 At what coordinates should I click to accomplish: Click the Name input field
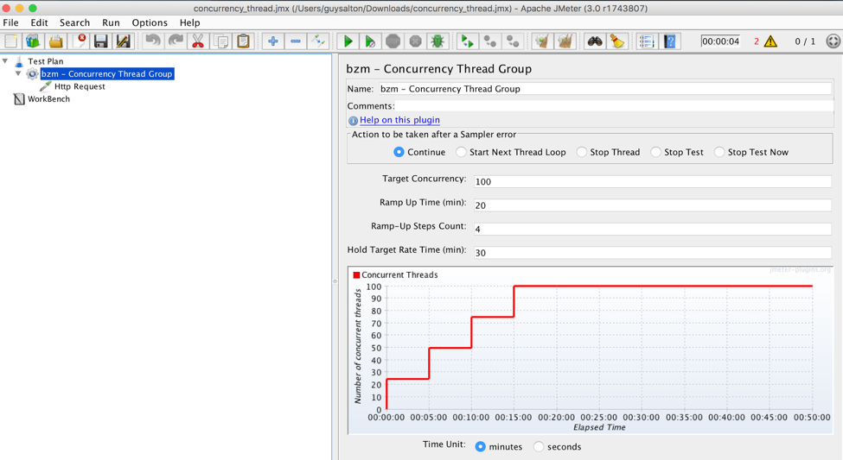pos(605,89)
